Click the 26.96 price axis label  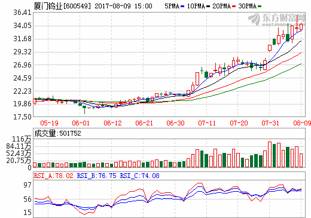[x=22, y=65]
